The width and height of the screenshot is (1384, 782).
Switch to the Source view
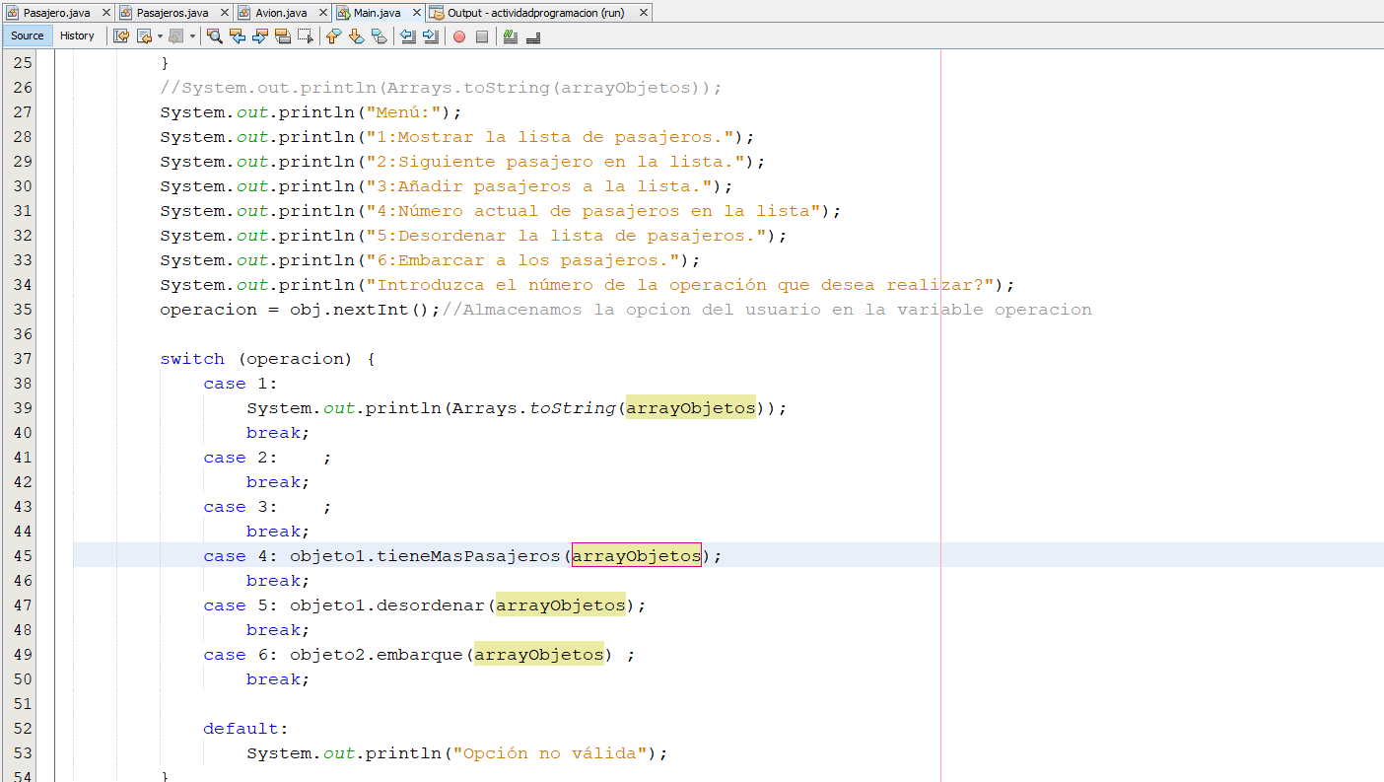28,36
